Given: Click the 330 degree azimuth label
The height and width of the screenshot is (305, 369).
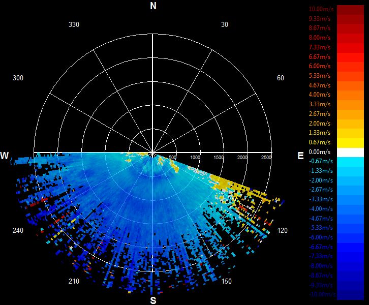Looking at the screenshot, I should pyautogui.click(x=74, y=25).
